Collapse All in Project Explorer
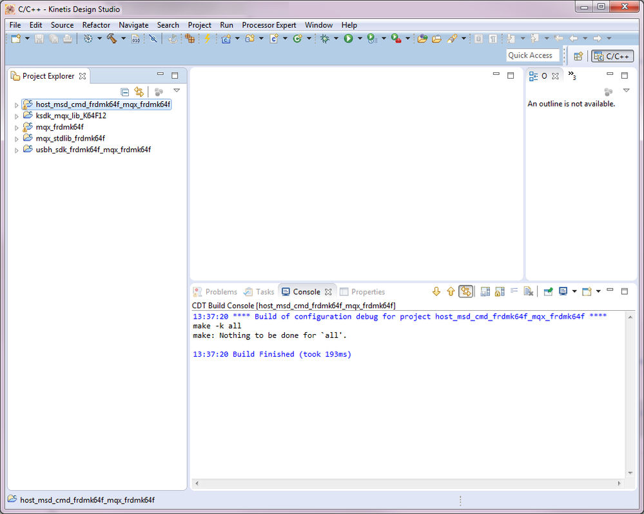 pyautogui.click(x=125, y=92)
